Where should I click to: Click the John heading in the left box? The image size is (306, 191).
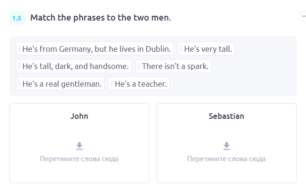pyautogui.click(x=79, y=116)
